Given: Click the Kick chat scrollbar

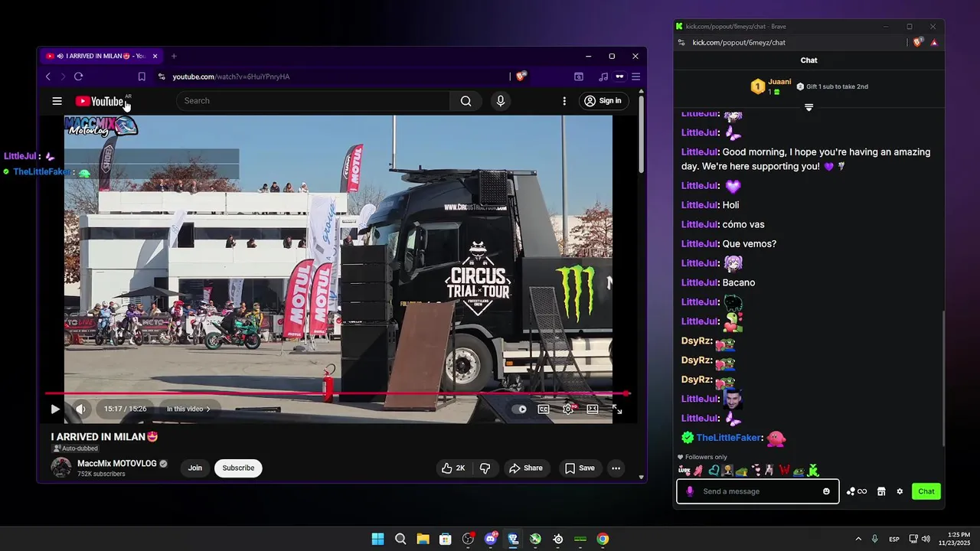Looking at the screenshot, I should [943, 379].
